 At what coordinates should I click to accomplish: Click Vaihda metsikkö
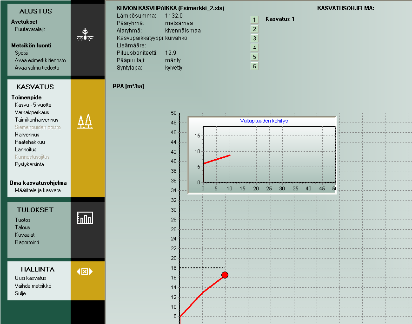click(33, 286)
